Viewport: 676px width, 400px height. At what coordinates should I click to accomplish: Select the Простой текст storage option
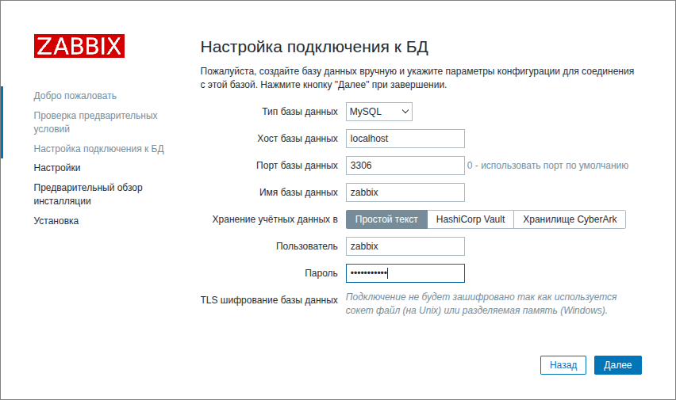click(386, 219)
